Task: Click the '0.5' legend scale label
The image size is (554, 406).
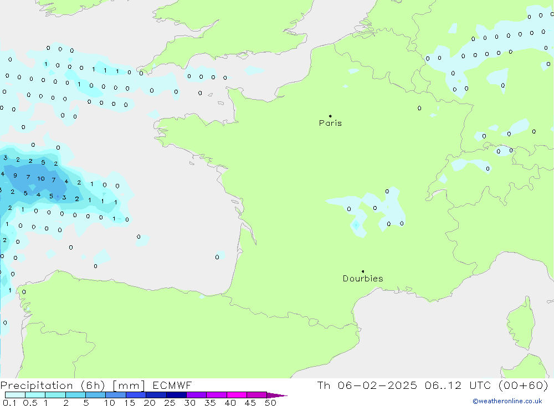Action: pos(30,403)
